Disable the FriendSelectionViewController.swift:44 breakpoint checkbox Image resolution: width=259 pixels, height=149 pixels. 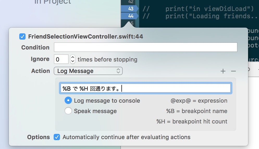(22, 36)
